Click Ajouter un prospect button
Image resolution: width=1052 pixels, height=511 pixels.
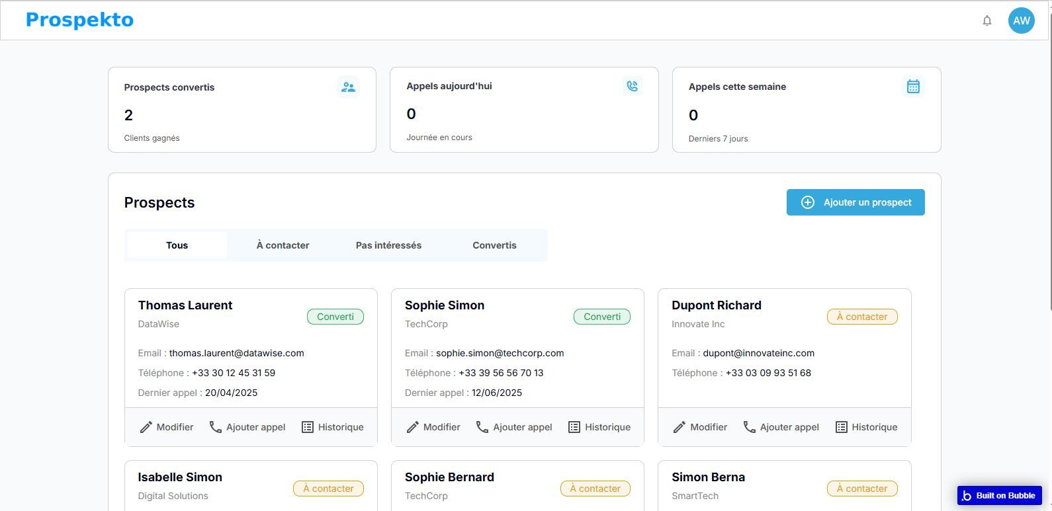pos(867,202)
